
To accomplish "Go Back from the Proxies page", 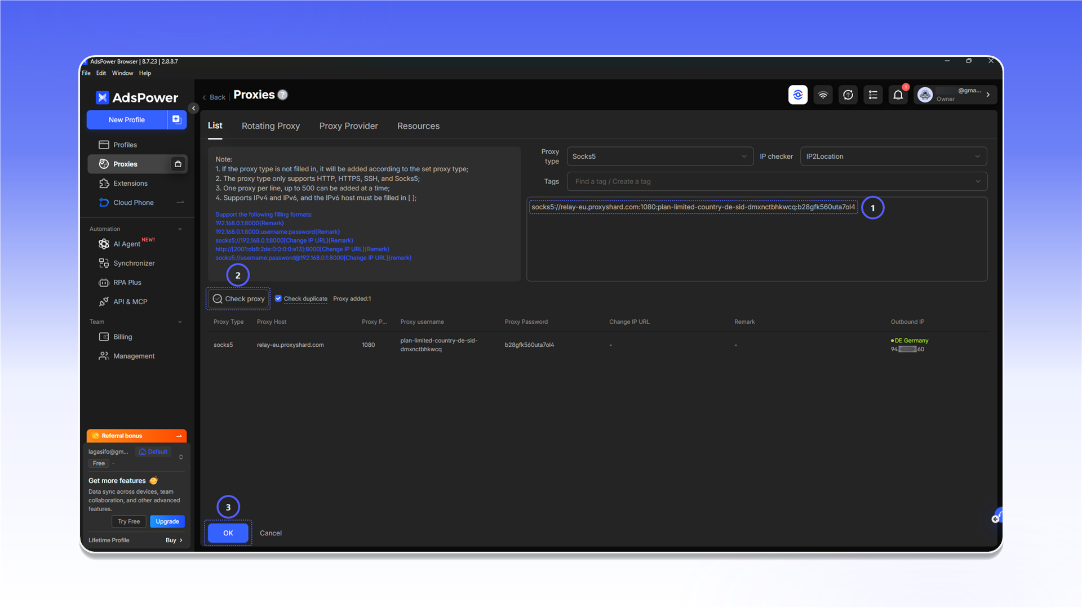I will 214,97.
